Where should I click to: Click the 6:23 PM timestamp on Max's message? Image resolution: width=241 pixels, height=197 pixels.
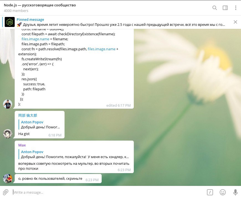pos(124,170)
